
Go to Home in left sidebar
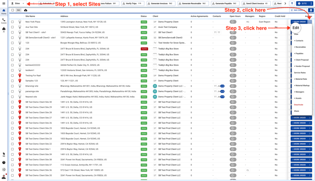tap(4, 11)
